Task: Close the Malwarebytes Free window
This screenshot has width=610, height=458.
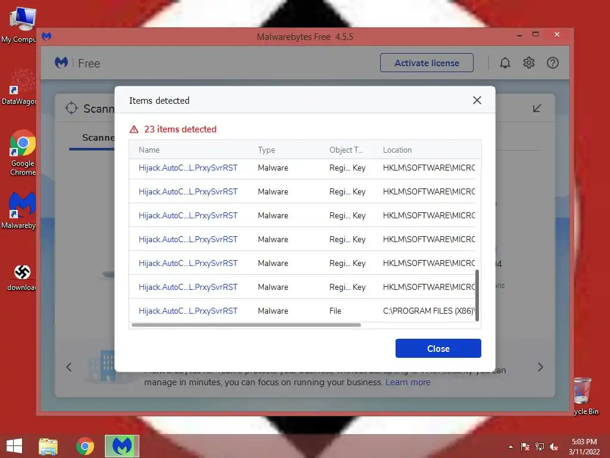Action: [557, 34]
